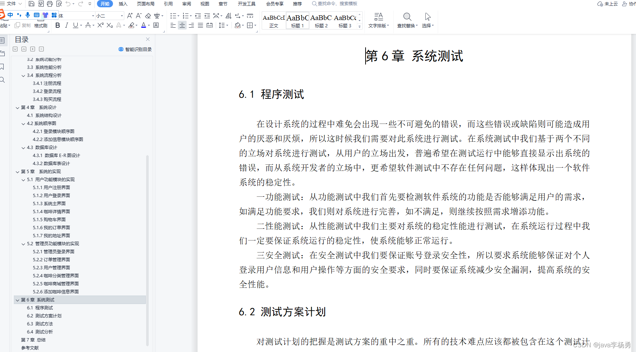Expand the styles gallery more arrow
This screenshot has width=636, height=352.
point(359,26)
